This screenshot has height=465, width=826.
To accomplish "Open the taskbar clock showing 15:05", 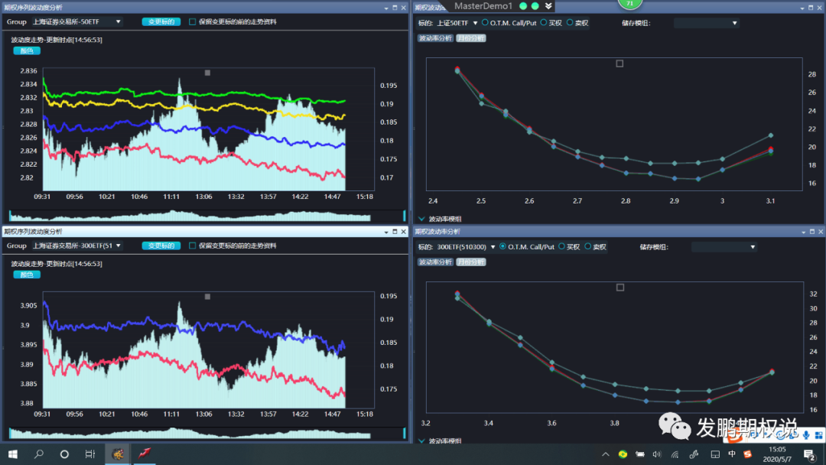I will [x=777, y=454].
